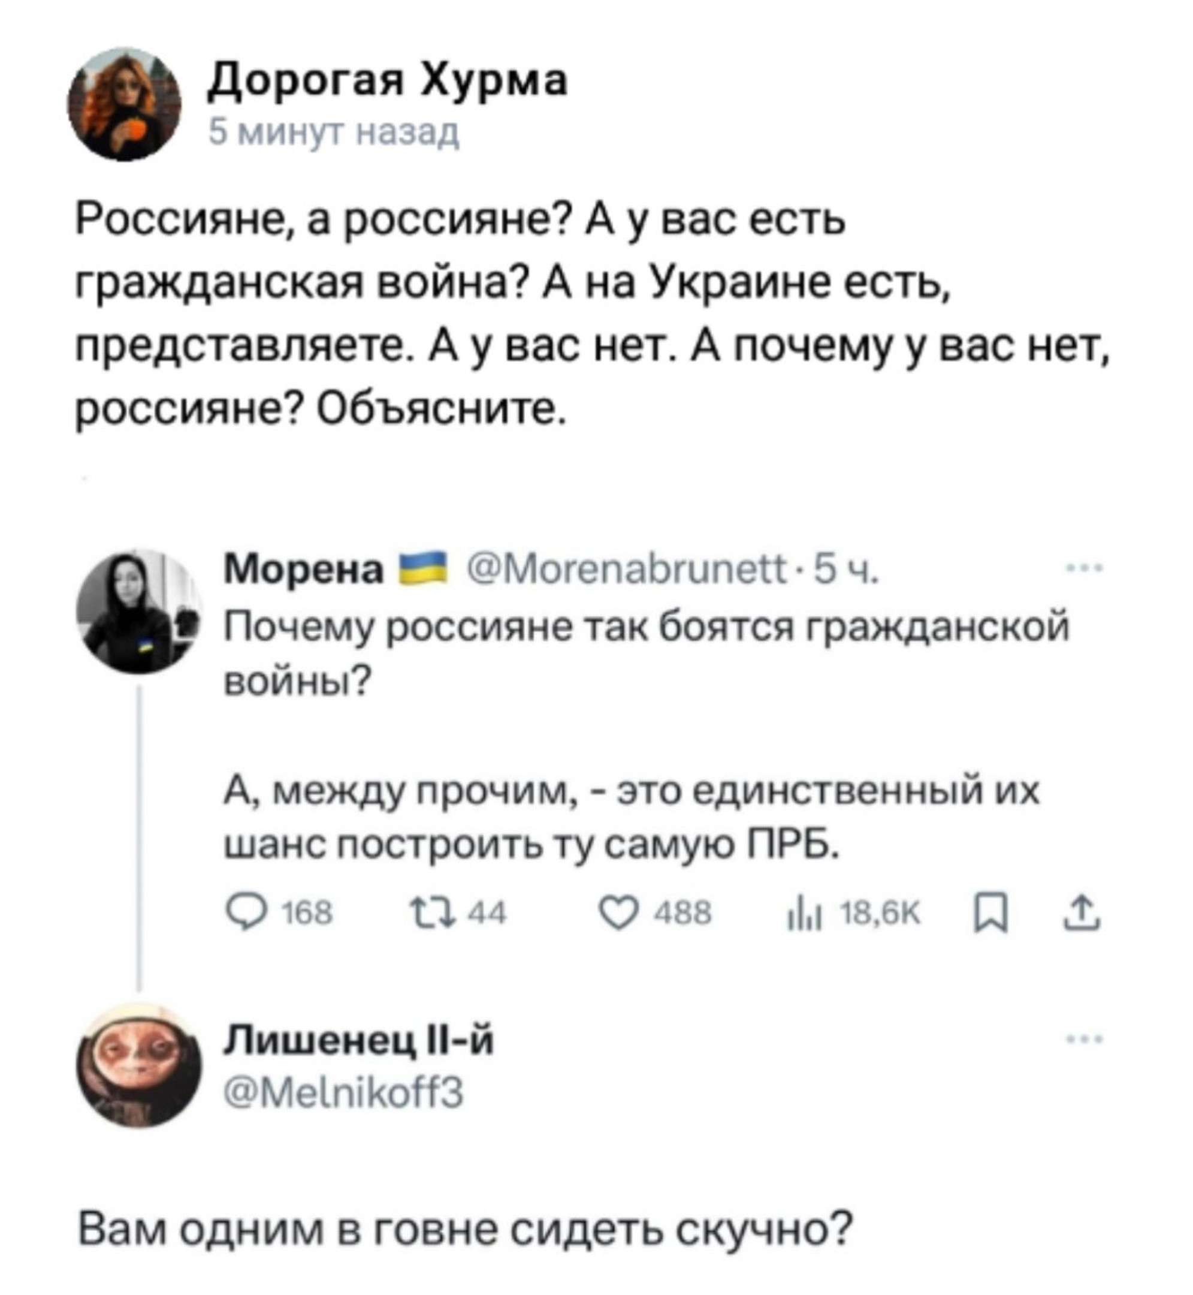Click Дорогая Хурма profile avatar
The height and width of the screenshot is (1295, 1193).
125,104
